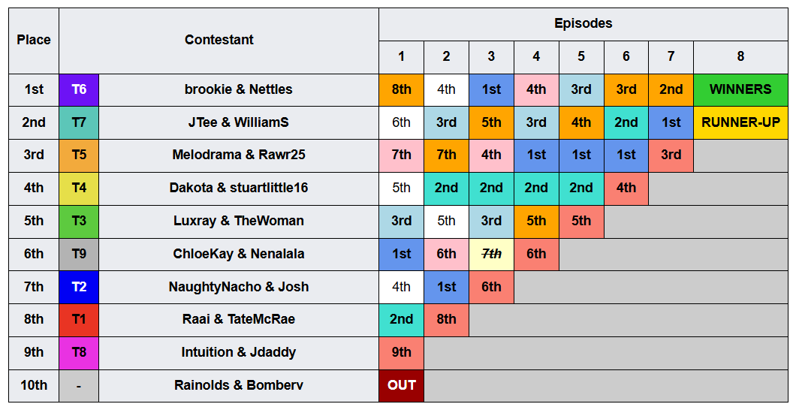The height and width of the screenshot is (410, 793).
Task: Click the red T1 team swatch
Action: click(x=79, y=320)
